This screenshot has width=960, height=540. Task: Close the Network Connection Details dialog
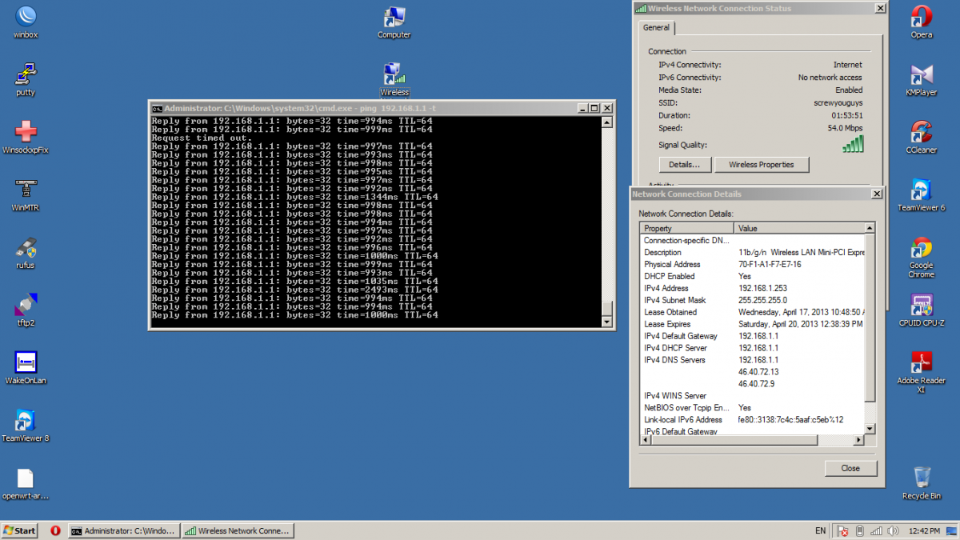850,468
